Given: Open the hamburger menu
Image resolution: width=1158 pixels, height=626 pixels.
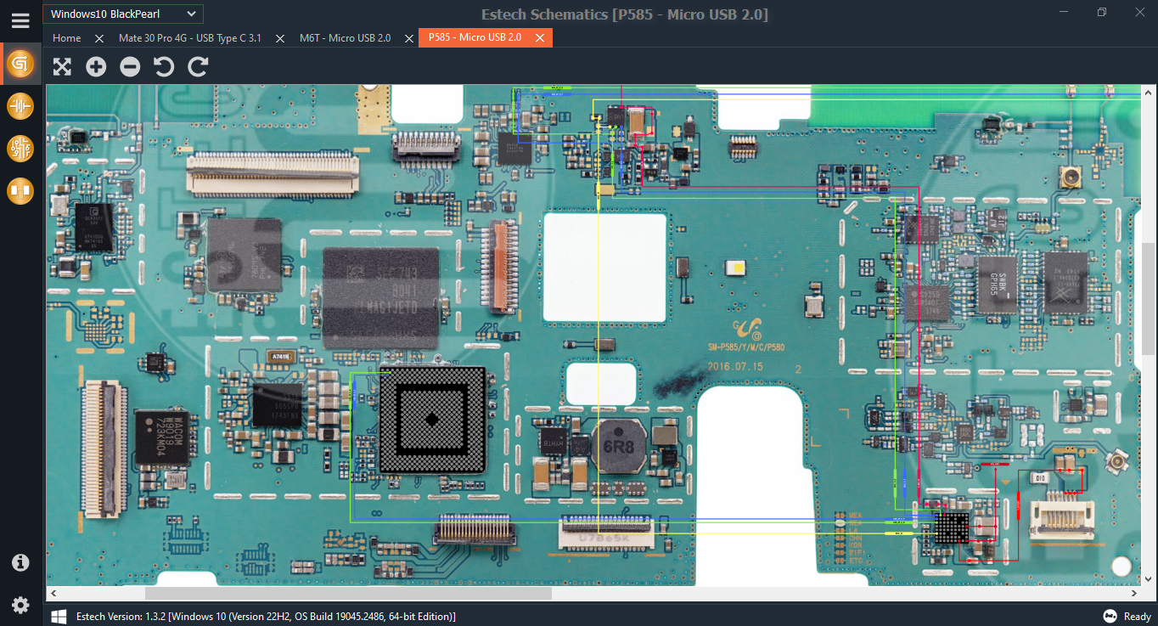Looking at the screenshot, I should click(20, 20).
